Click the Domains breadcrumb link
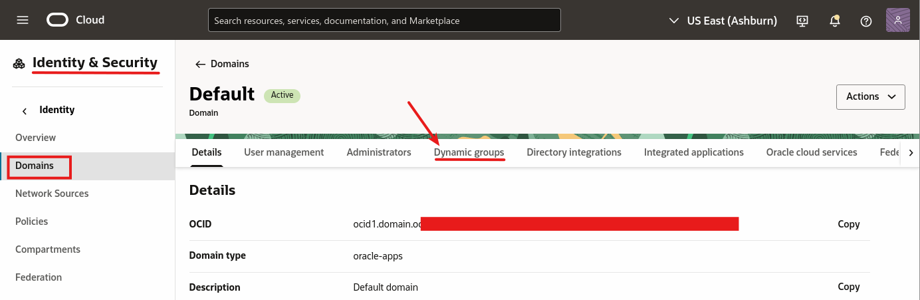920x300 pixels. 230,64
